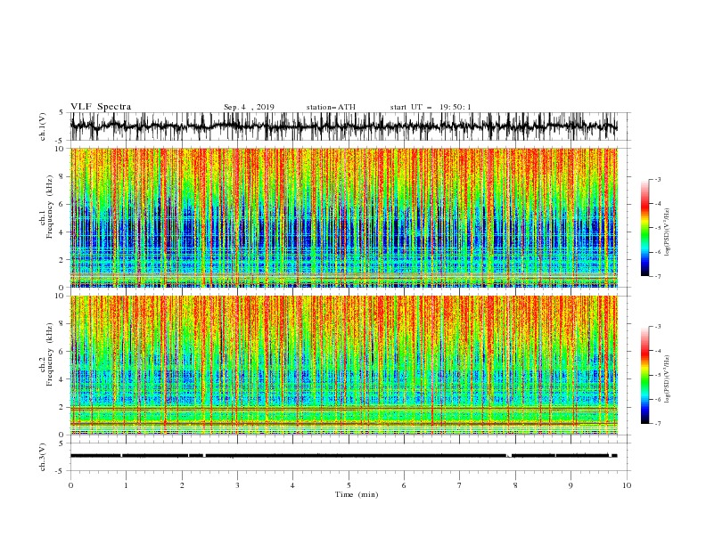The height and width of the screenshot is (545, 706).
Task: Click inside the ch.1 spectrogram panel
Action: click(344, 217)
